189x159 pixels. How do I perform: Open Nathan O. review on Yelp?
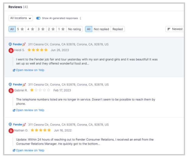[28, 150]
